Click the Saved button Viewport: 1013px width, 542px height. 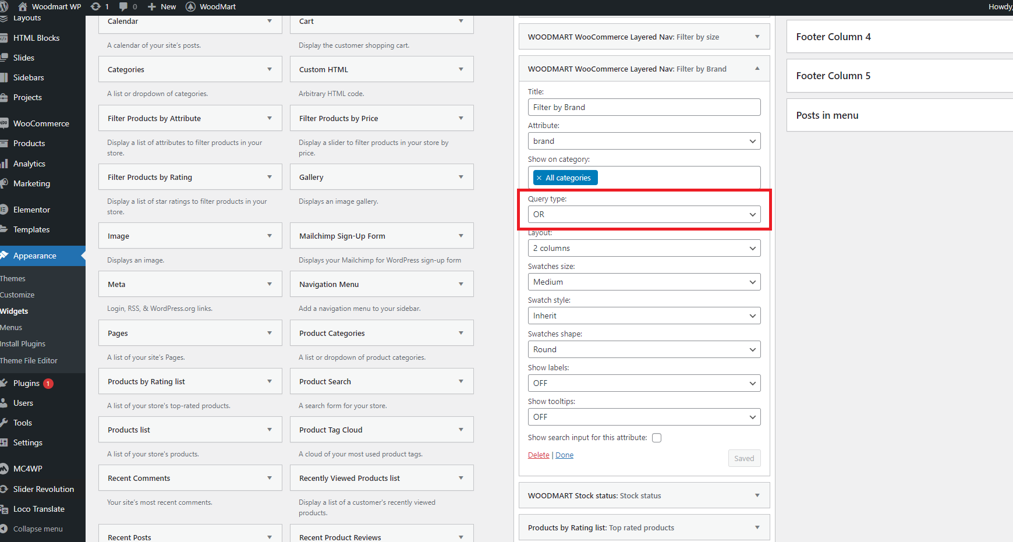coord(744,458)
